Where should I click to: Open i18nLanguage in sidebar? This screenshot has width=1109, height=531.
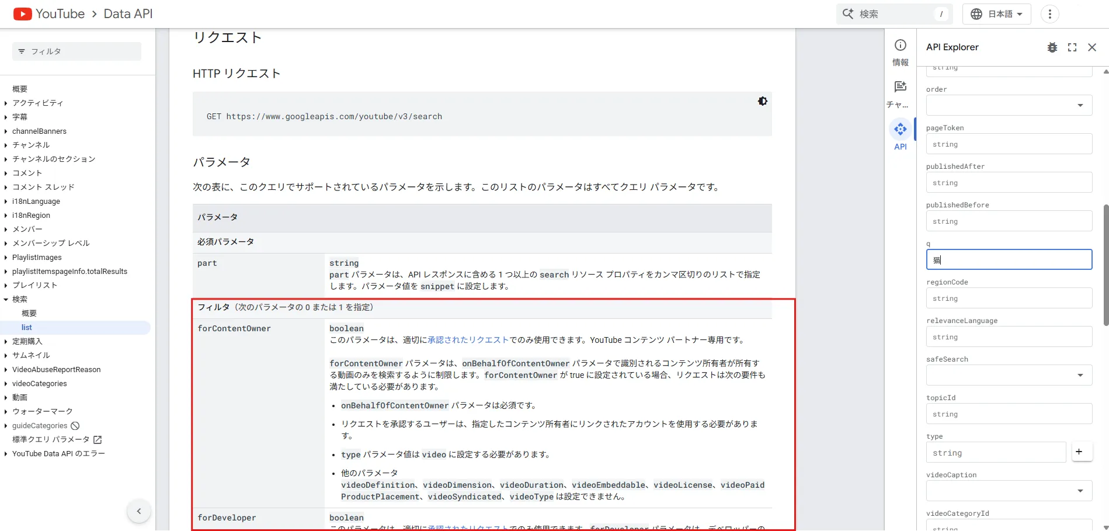click(x=36, y=201)
